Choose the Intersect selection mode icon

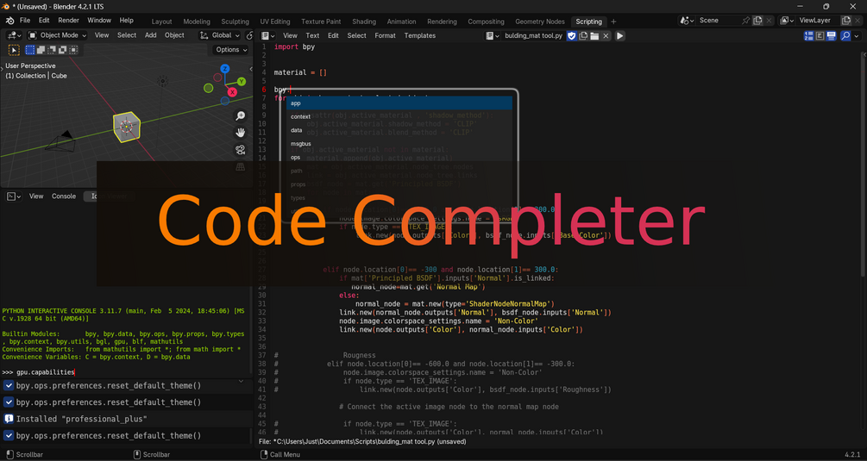[x=73, y=50]
